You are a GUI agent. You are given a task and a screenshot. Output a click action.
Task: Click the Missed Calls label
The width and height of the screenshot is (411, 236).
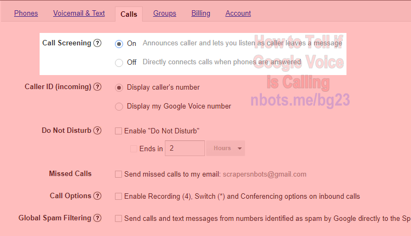coord(70,173)
